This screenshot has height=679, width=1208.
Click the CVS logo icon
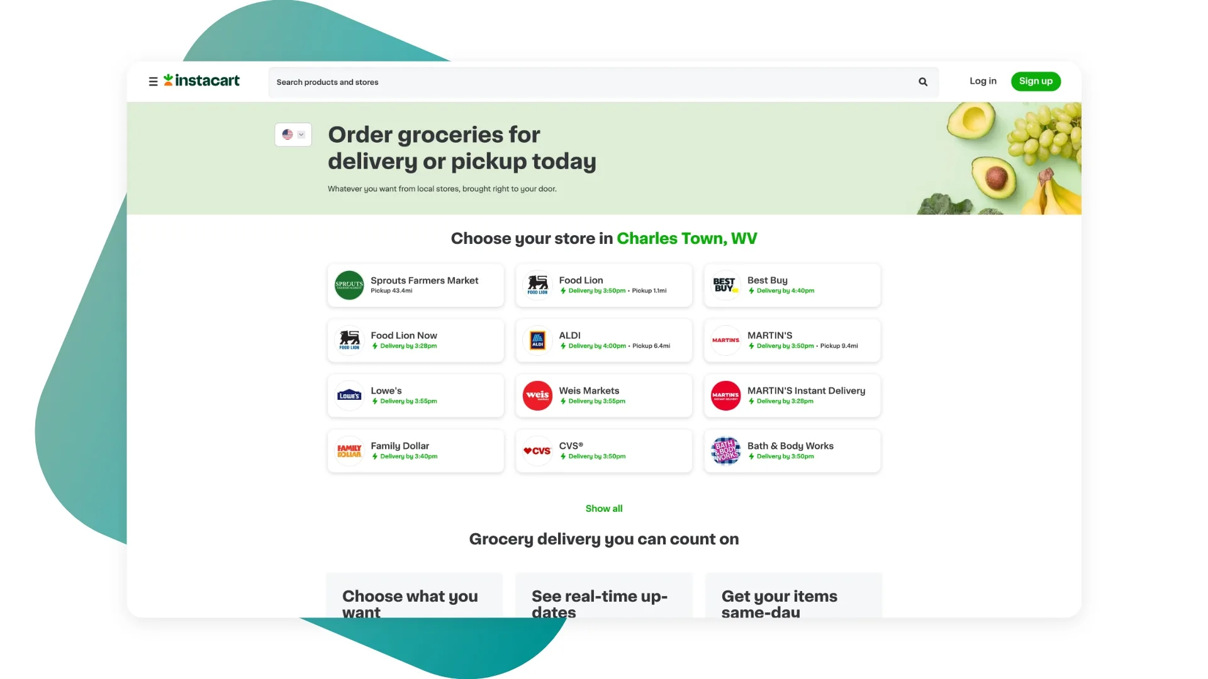pyautogui.click(x=537, y=451)
